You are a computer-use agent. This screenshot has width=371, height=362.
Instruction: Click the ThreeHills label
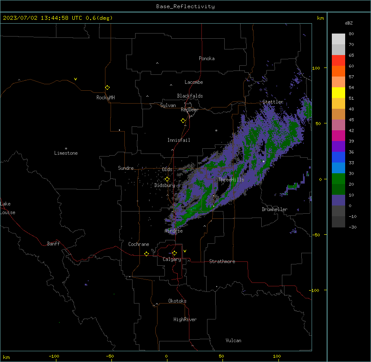[x=231, y=180]
